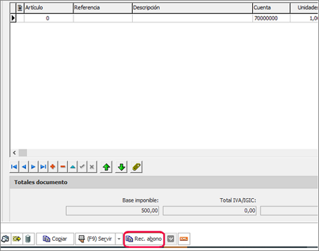319x251 pixels.
Task: Delete the line with the minus icon
Action: pyautogui.click(x=63, y=167)
